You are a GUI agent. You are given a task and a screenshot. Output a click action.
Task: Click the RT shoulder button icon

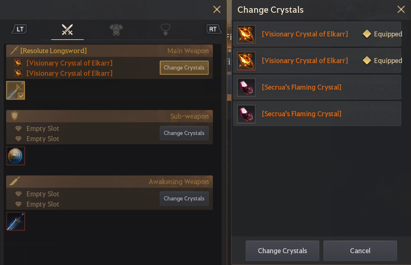(x=213, y=29)
